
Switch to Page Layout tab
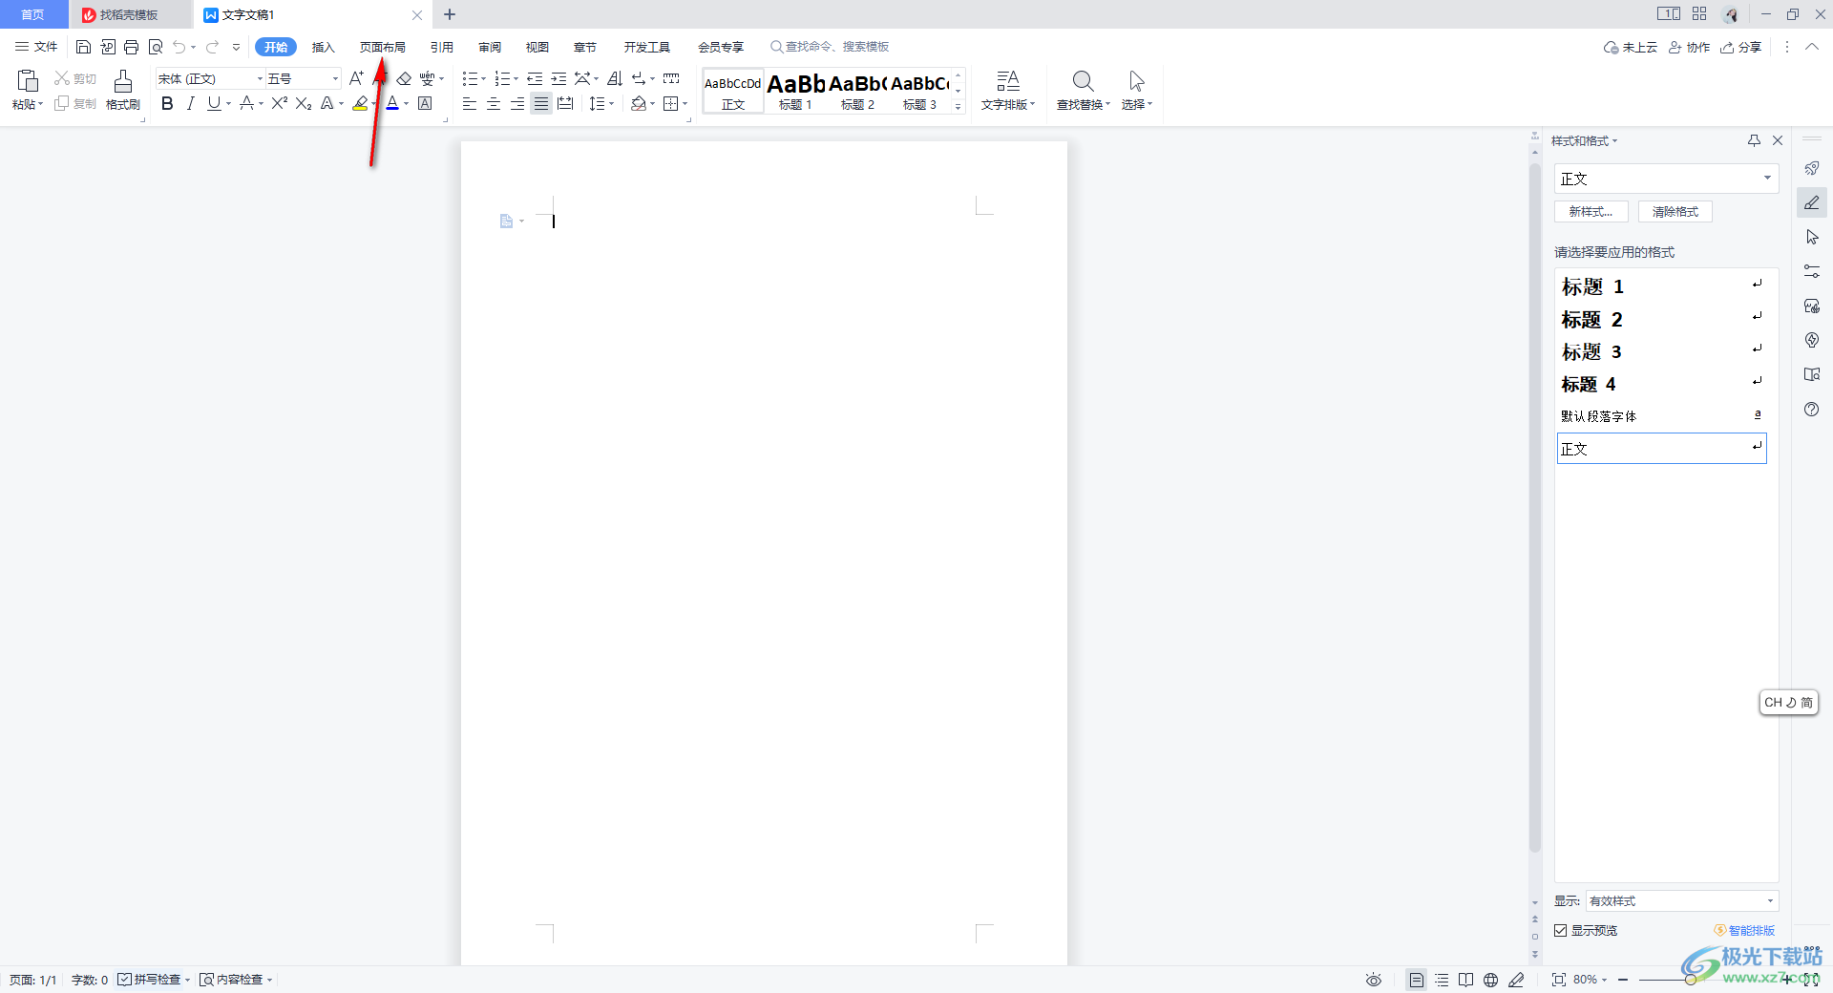[x=382, y=47]
